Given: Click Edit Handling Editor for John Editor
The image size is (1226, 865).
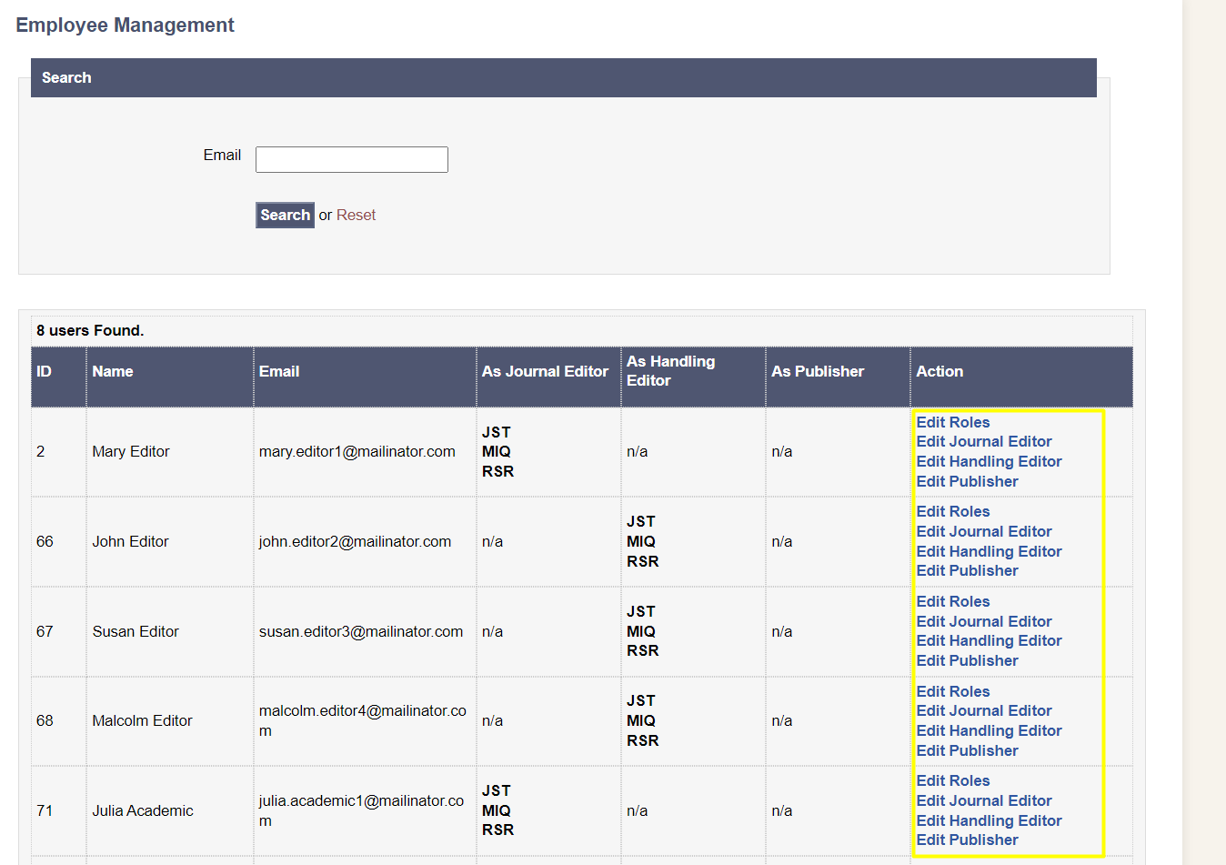Looking at the screenshot, I should pos(989,552).
